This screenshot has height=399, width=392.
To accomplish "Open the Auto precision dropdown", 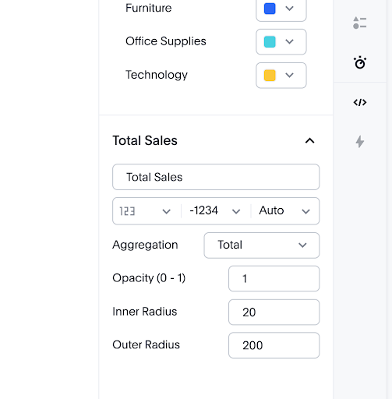I will [285, 211].
